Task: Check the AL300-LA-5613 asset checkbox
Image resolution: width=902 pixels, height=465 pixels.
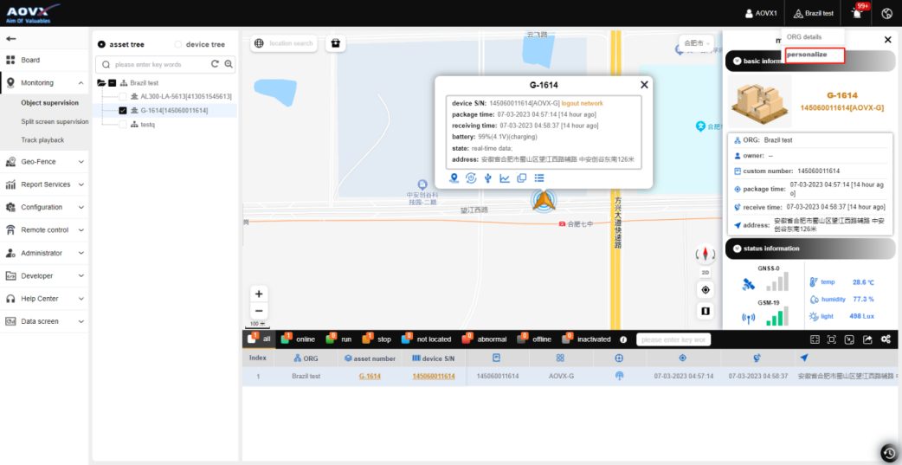Action: click(123, 96)
